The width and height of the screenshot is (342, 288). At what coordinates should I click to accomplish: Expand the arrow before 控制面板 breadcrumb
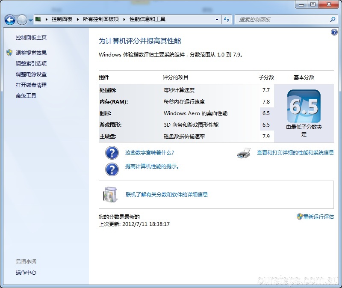[x=47, y=19]
